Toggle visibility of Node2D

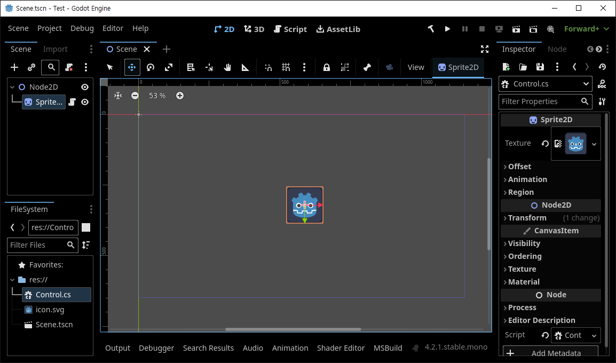click(85, 87)
